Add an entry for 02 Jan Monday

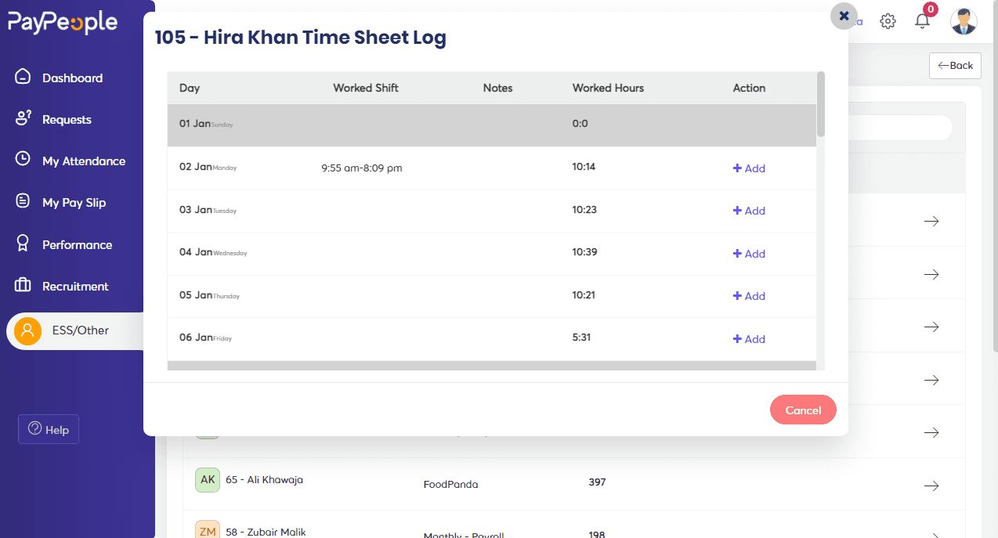tap(749, 168)
